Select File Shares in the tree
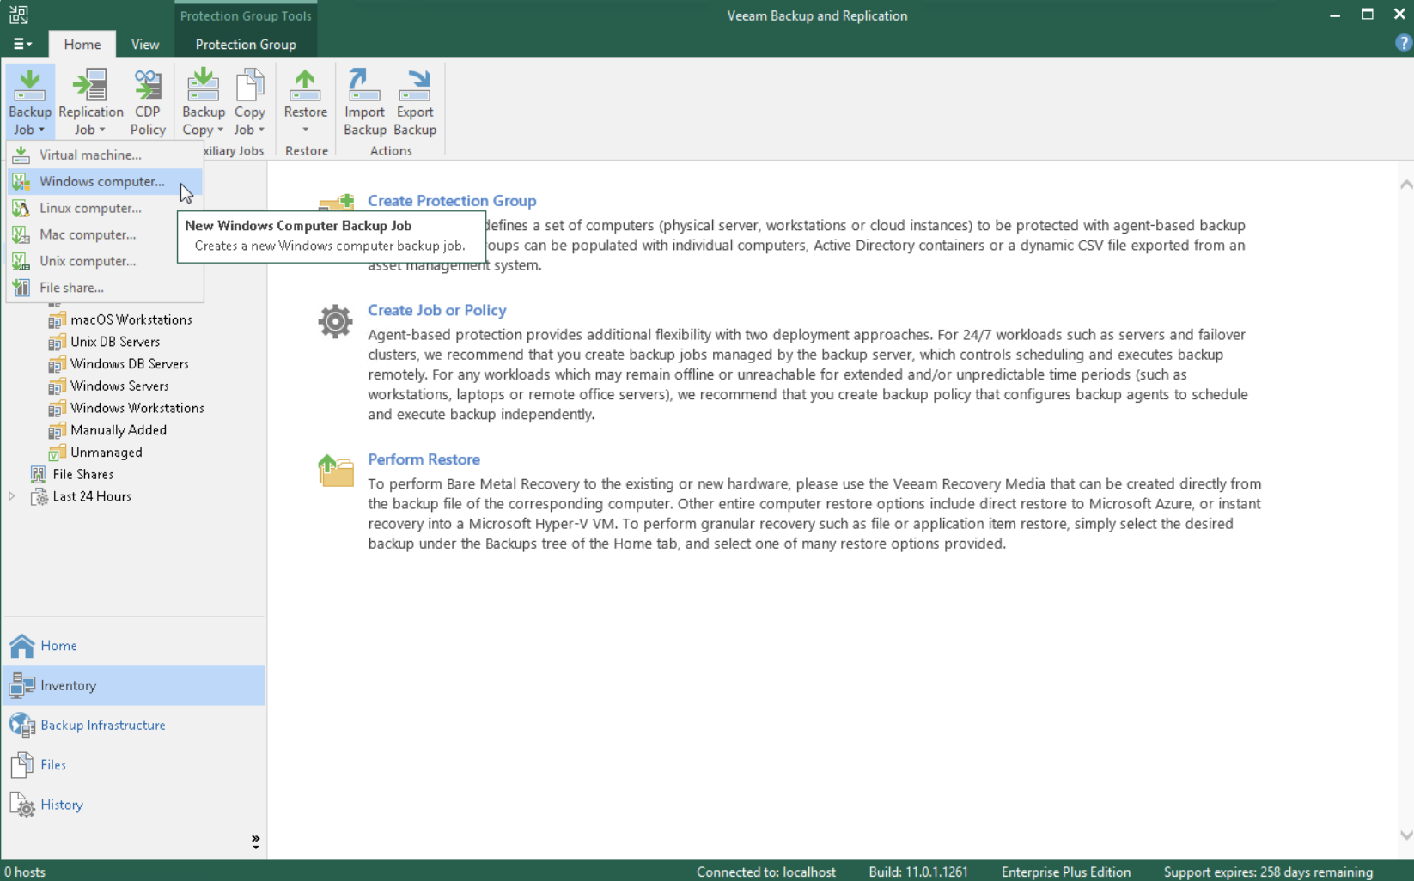 pyautogui.click(x=83, y=474)
